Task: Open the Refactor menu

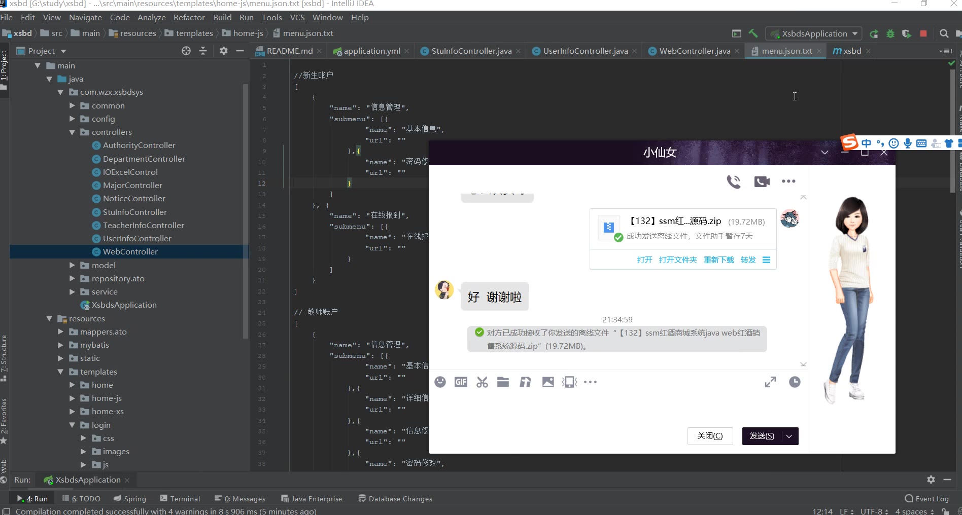Action: click(x=189, y=18)
